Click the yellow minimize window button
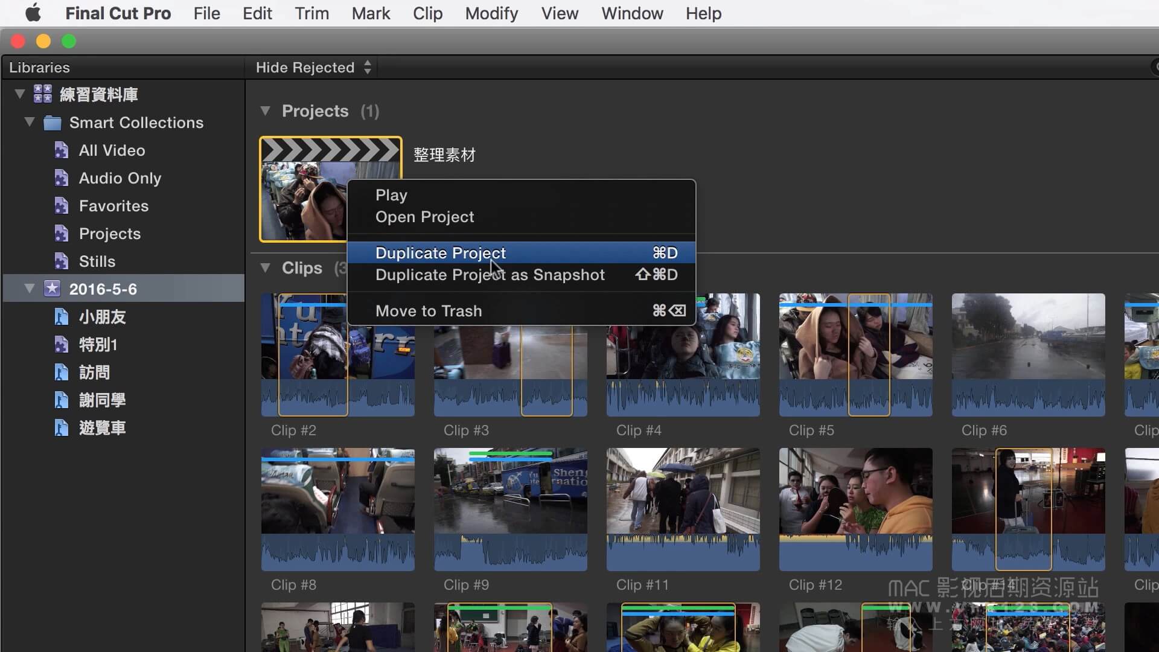1159x652 pixels. pos(43,41)
